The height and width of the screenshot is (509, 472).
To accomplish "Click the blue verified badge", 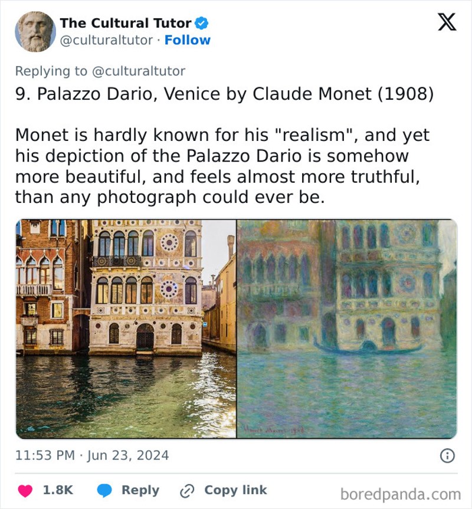I will pyautogui.click(x=201, y=23).
